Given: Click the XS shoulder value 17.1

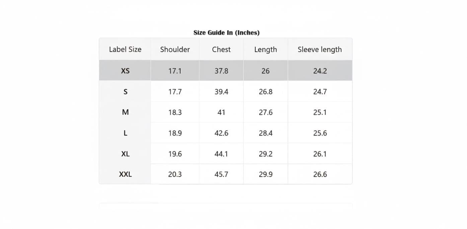Looking at the screenshot, I should (175, 71).
